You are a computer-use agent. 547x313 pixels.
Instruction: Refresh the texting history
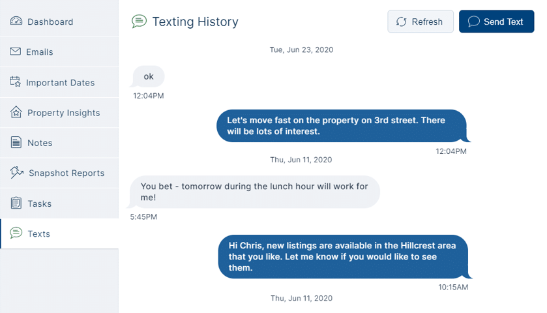click(421, 22)
